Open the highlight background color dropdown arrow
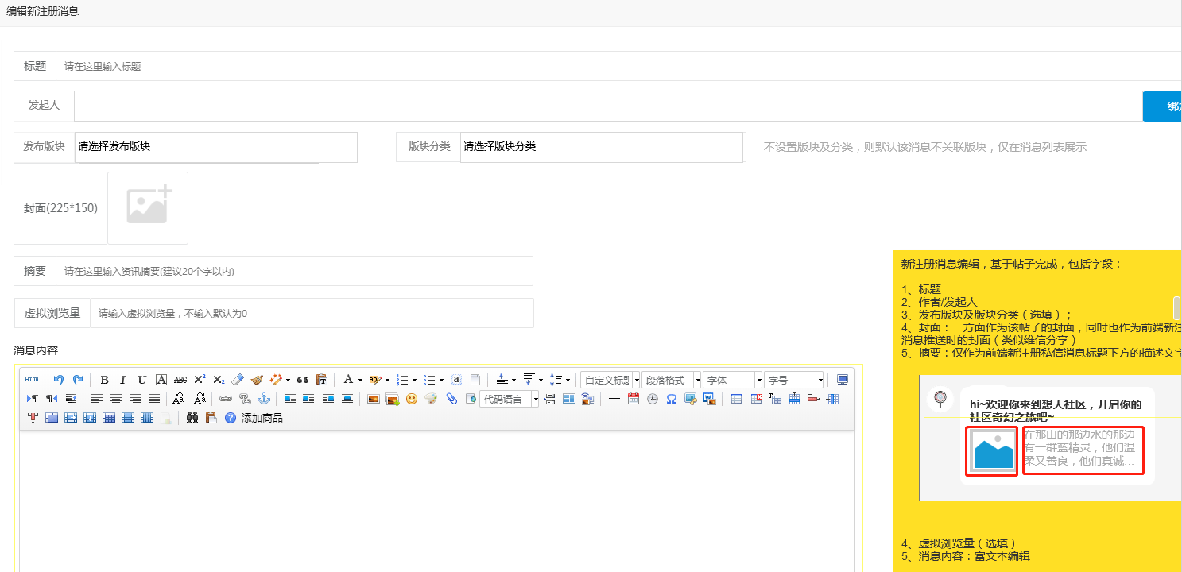 pyautogui.click(x=388, y=381)
